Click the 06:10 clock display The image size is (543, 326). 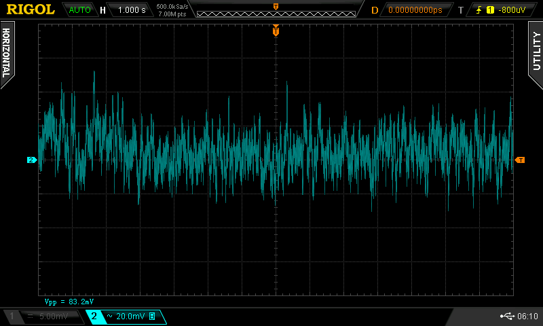tap(528, 316)
